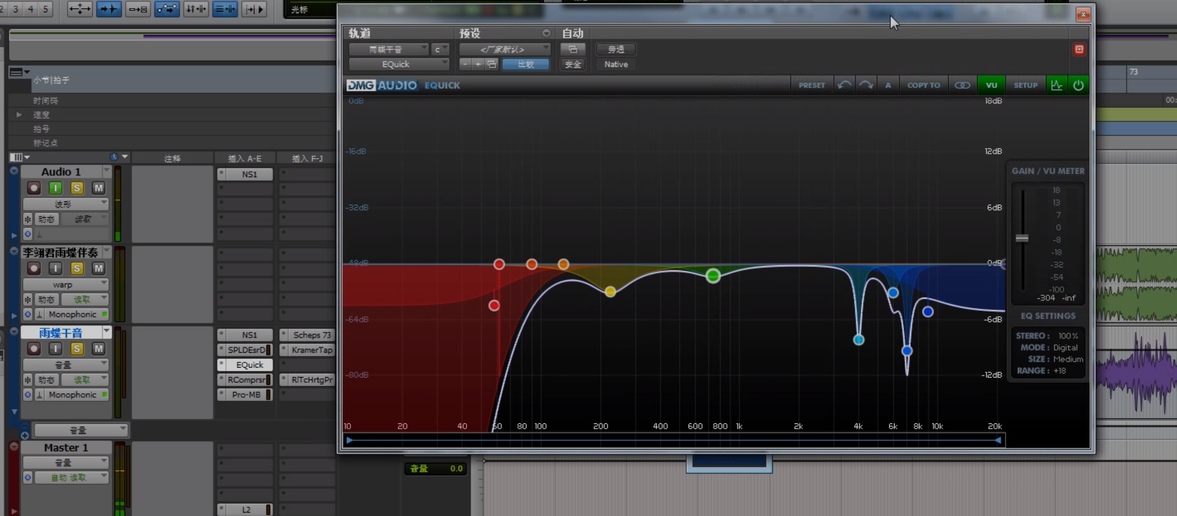Select the green EQ band node near 800 Hz
This screenshot has width=1177, height=516.
[x=713, y=275]
